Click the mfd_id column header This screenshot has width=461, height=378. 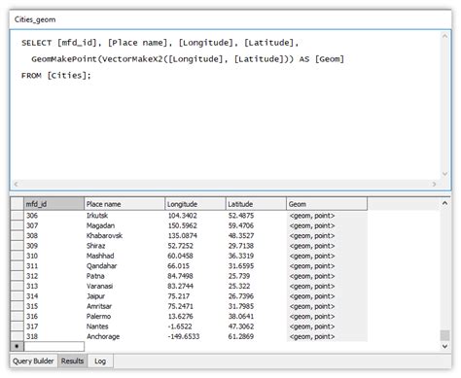(53, 204)
